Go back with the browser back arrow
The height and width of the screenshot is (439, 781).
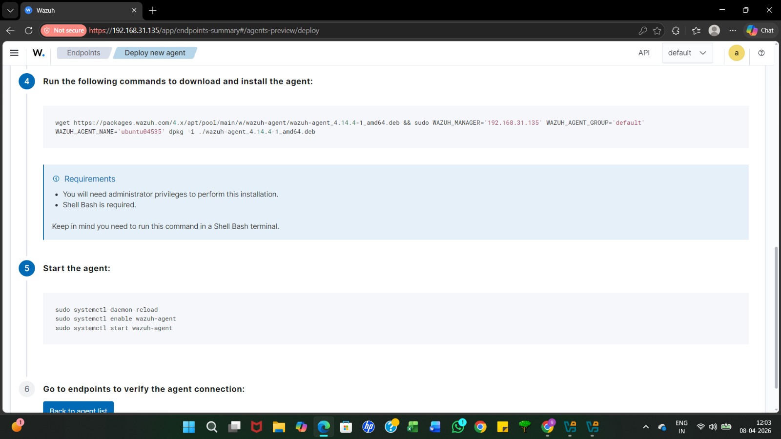click(10, 30)
